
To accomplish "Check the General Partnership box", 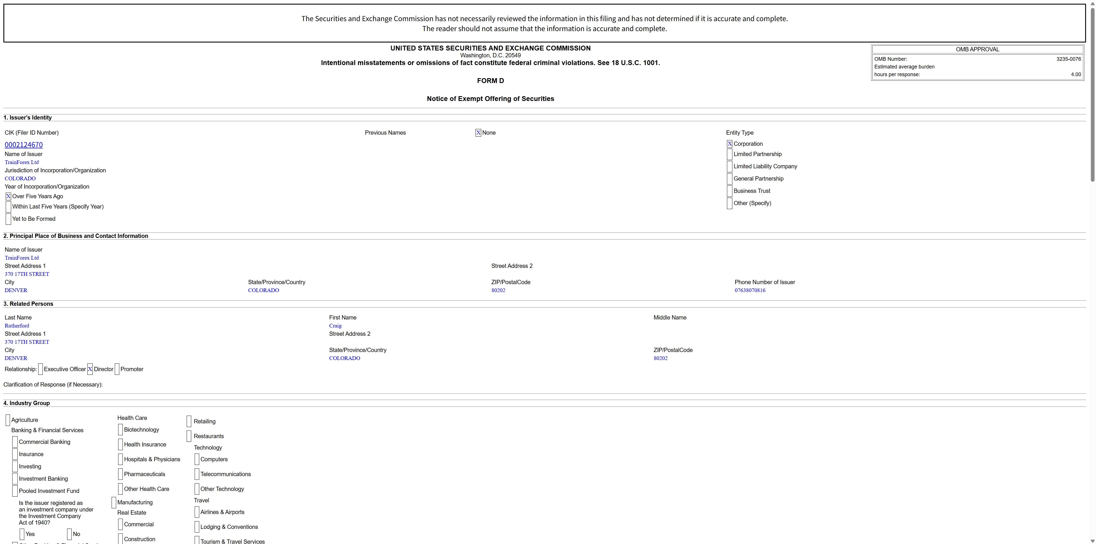I will [x=730, y=179].
